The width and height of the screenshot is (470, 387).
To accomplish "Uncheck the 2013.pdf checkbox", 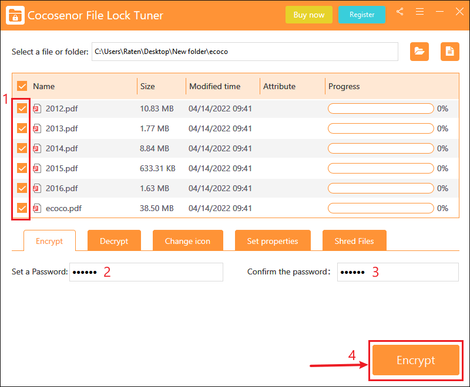I will click(22, 128).
